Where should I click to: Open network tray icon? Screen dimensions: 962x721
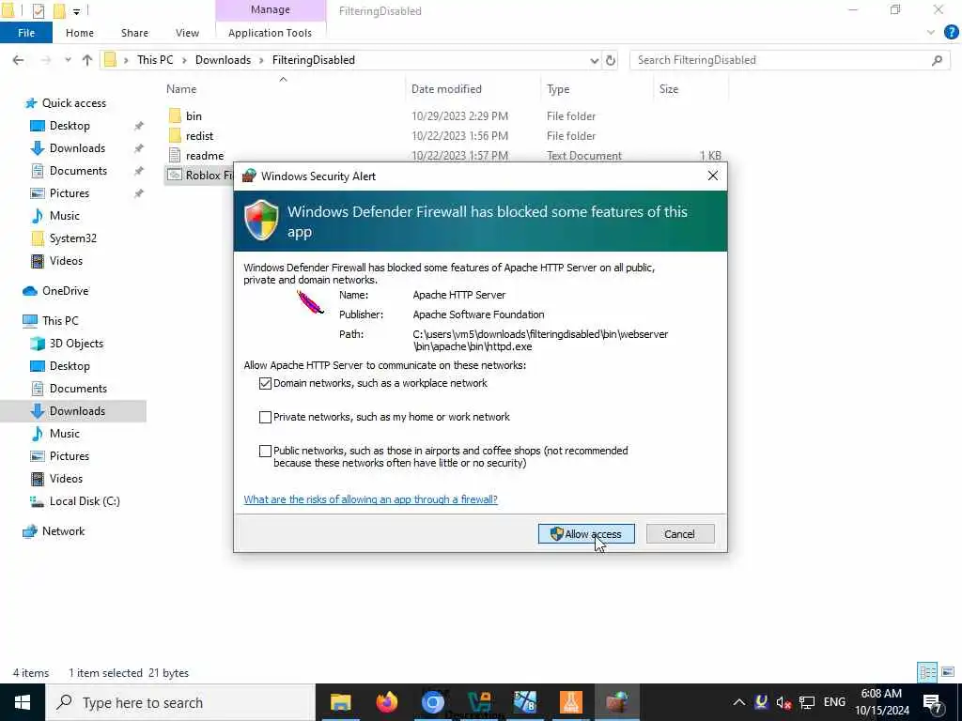(x=807, y=702)
